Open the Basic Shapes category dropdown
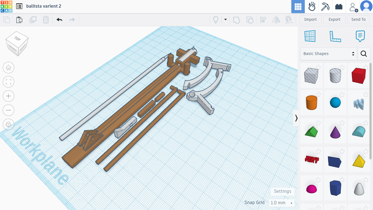 point(328,54)
